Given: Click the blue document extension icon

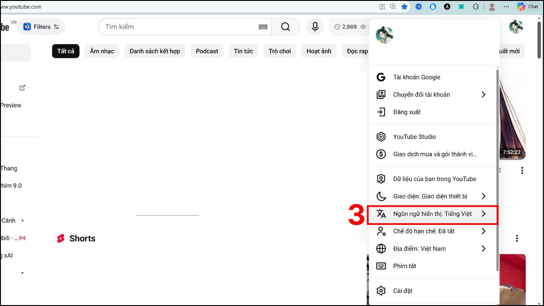Looking at the screenshot, I should [433, 7].
